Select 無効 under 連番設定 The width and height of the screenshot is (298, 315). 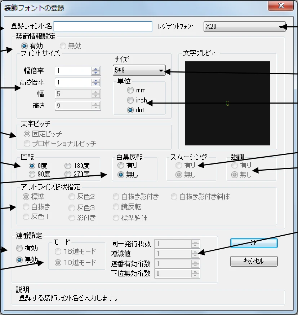pos(19,260)
